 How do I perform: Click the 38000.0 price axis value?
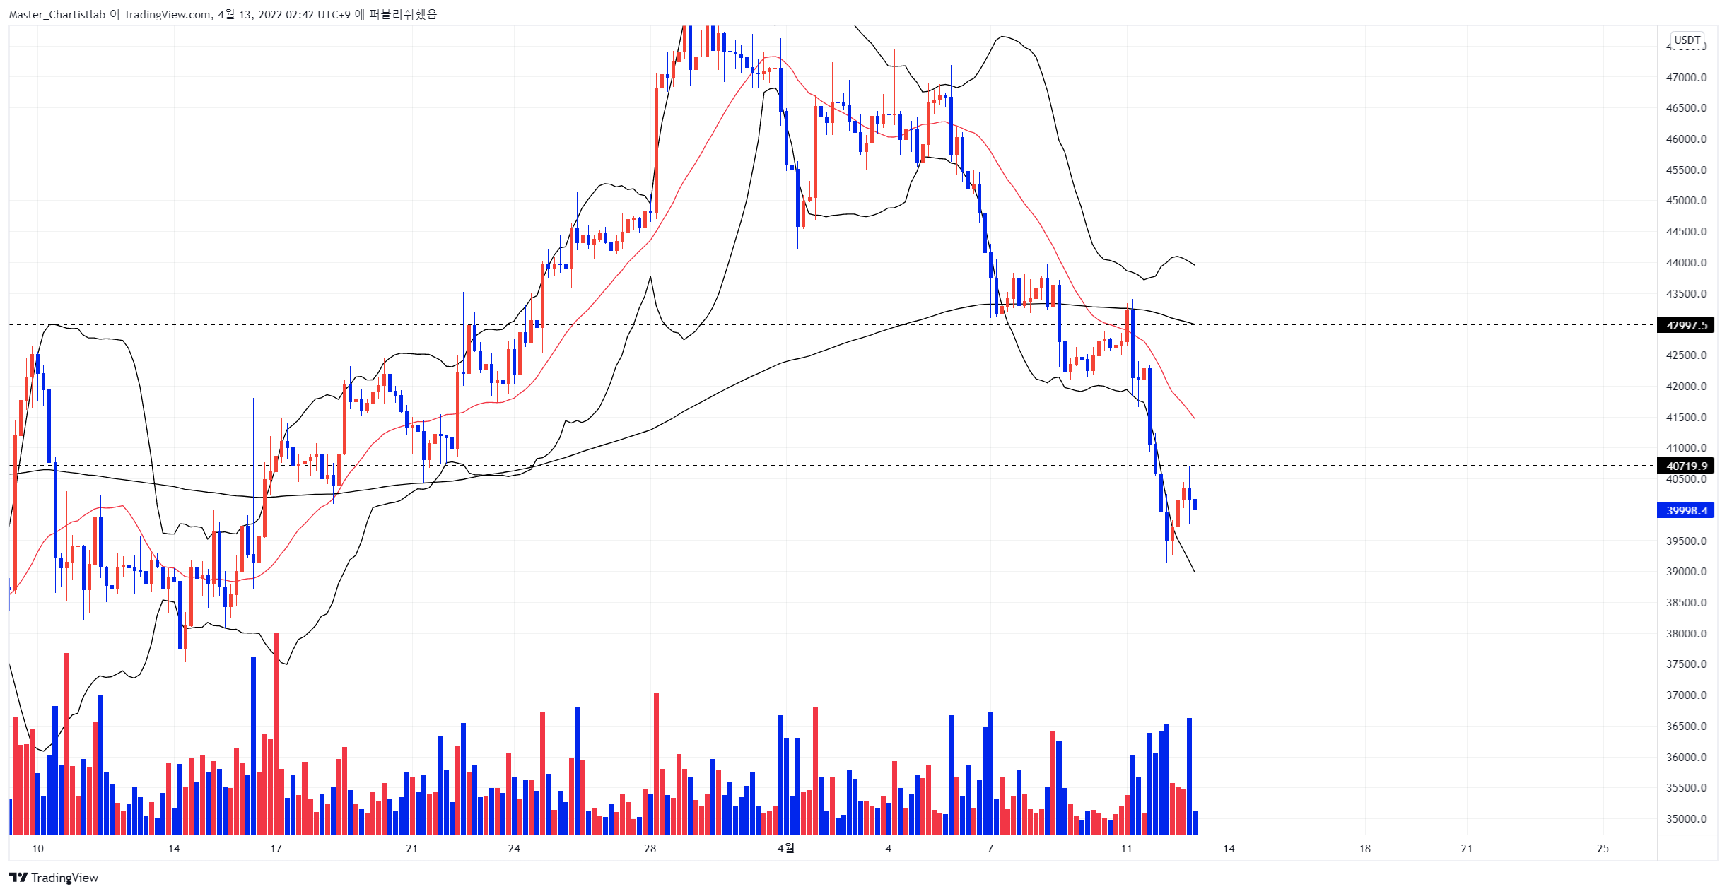point(1686,634)
